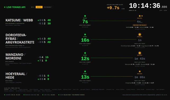The image size is (170, 100).
Task: Click the green dot before SHOWN in footer
Action: tap(4, 95)
